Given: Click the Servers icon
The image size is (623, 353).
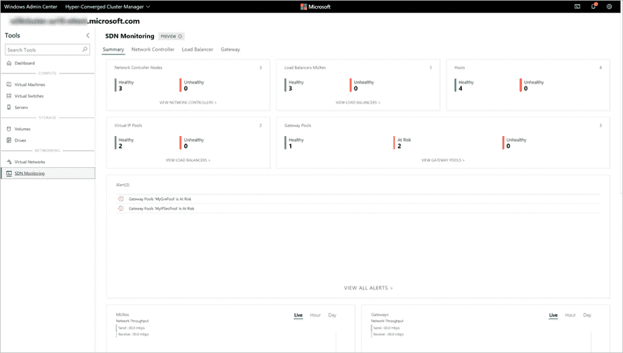Looking at the screenshot, I should (9, 108).
